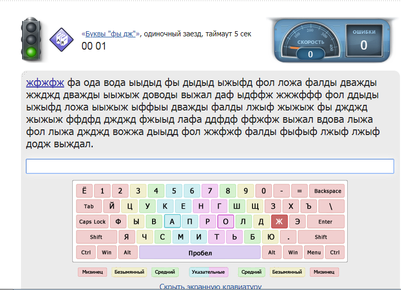Click the Д key on the on-screen keyboard

click(261, 221)
